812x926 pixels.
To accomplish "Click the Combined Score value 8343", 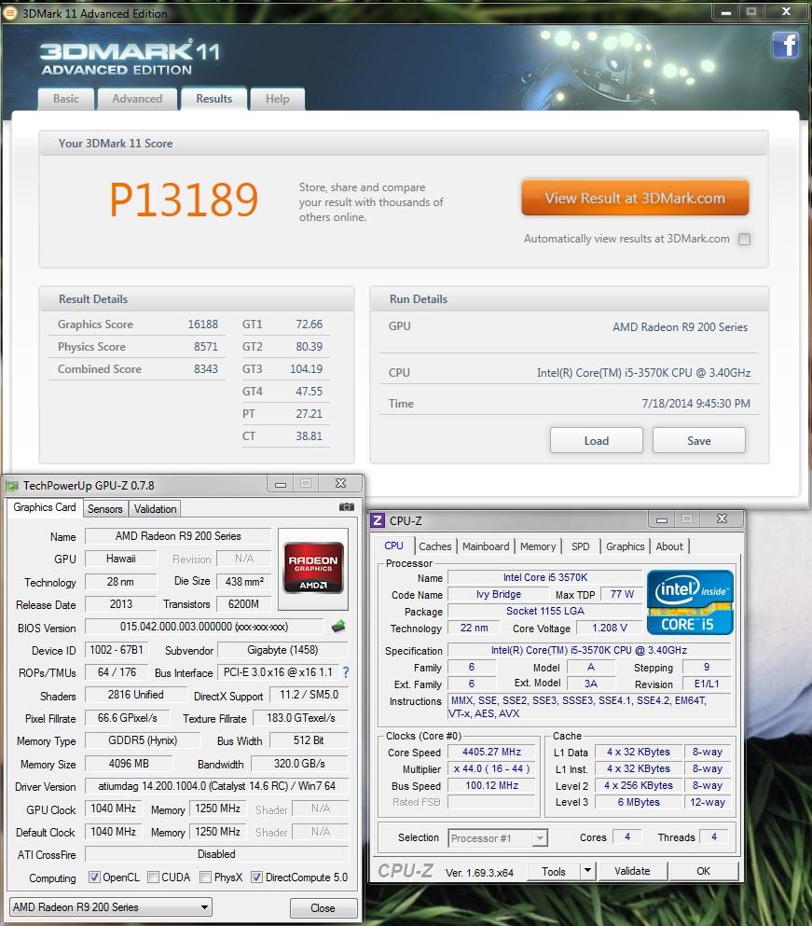I will pyautogui.click(x=205, y=369).
